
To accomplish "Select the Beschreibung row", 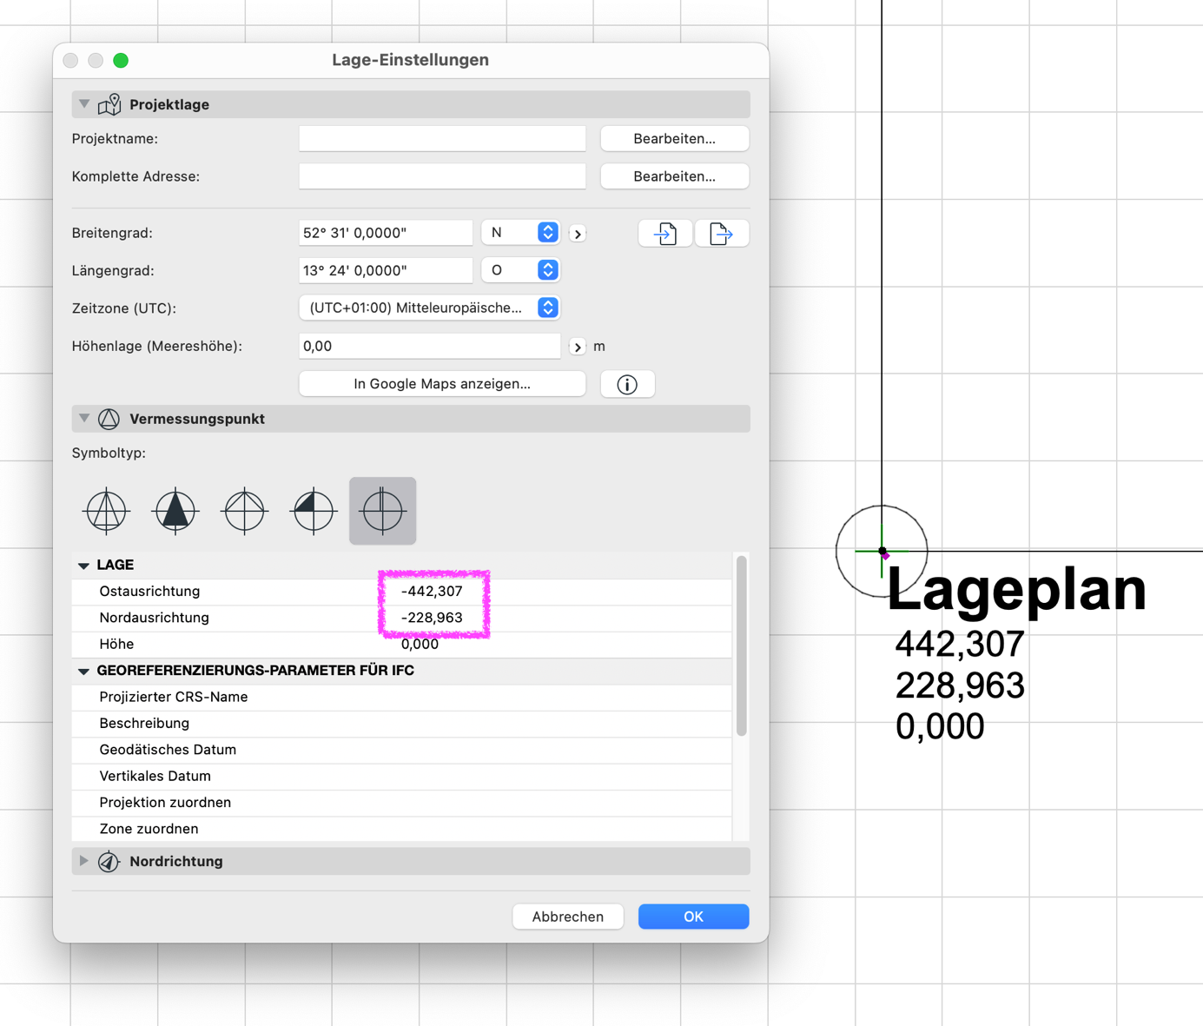I will pyautogui.click(x=402, y=724).
